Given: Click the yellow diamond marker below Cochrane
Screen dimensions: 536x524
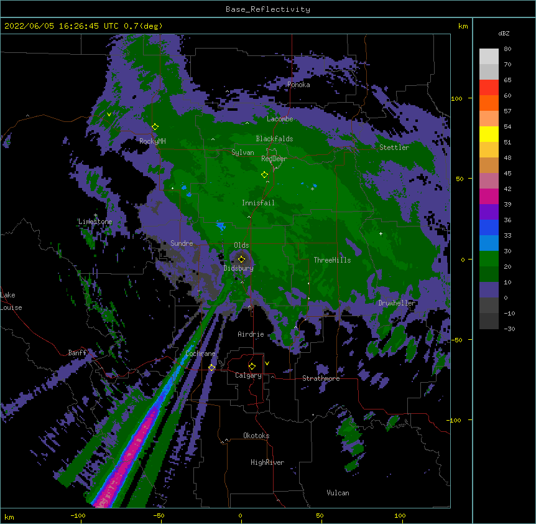Looking at the screenshot, I should pyautogui.click(x=211, y=367).
